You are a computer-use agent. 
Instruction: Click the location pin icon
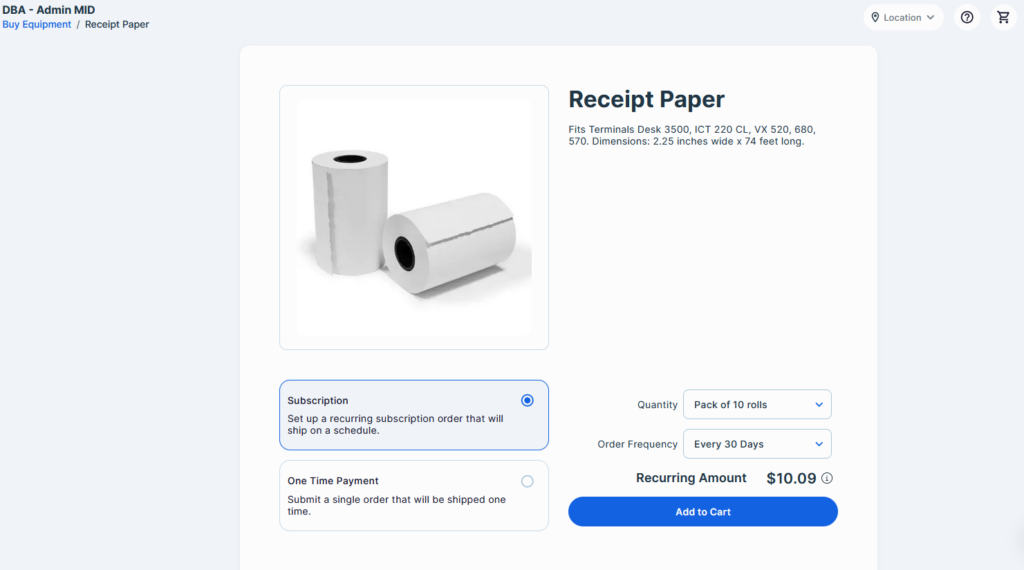pyautogui.click(x=875, y=17)
